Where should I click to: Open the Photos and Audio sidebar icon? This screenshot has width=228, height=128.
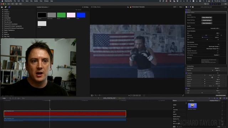(6, 7)
